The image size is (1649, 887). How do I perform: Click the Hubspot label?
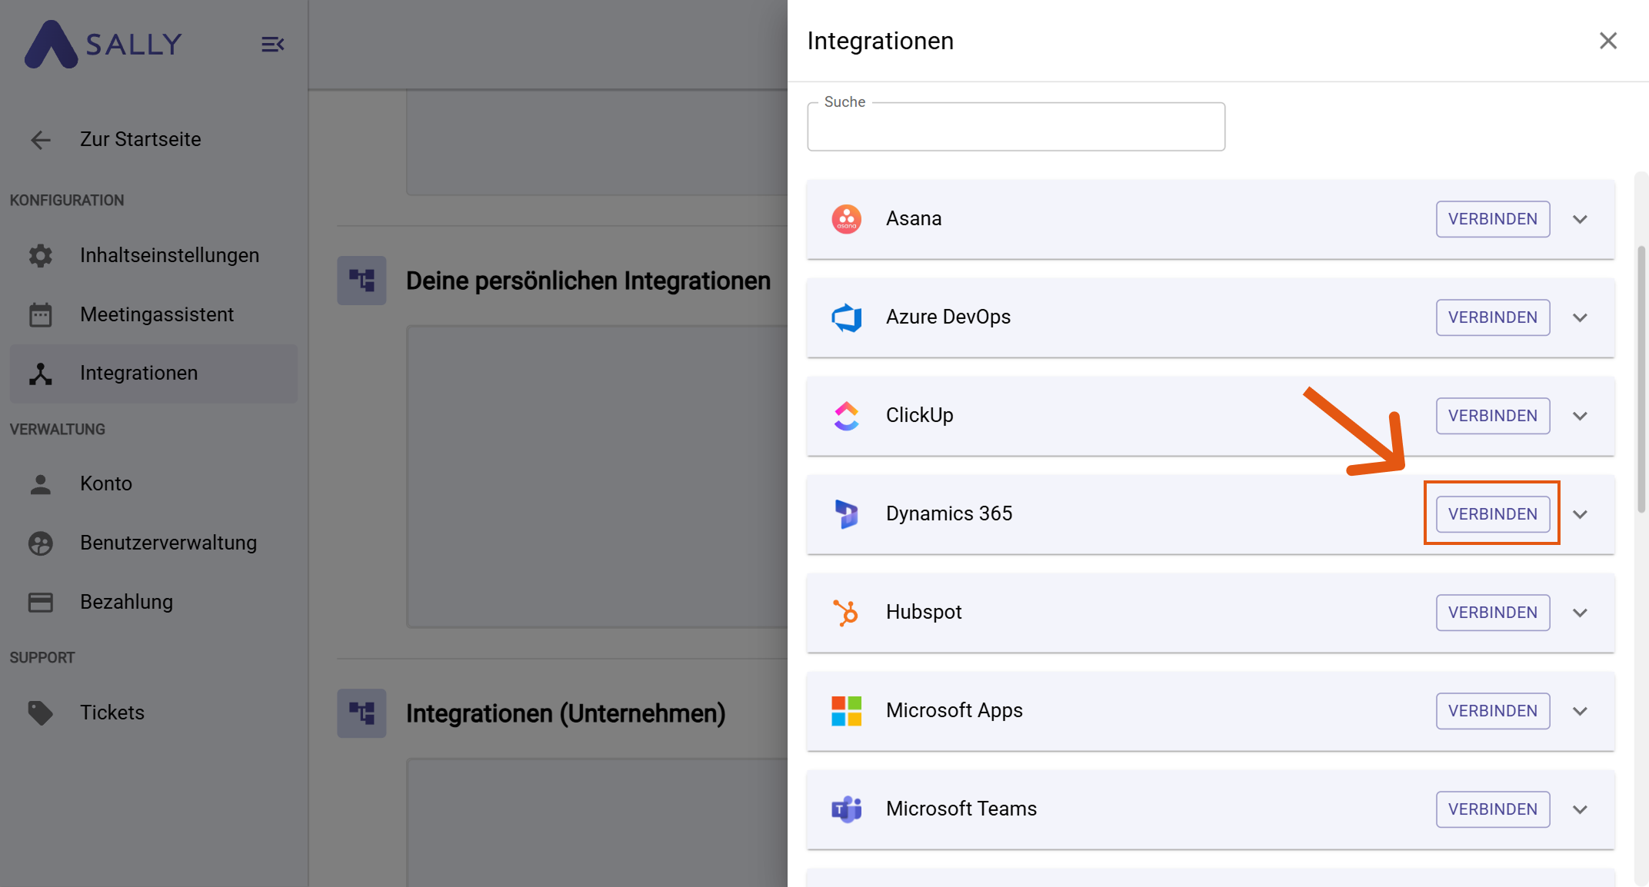point(924,612)
